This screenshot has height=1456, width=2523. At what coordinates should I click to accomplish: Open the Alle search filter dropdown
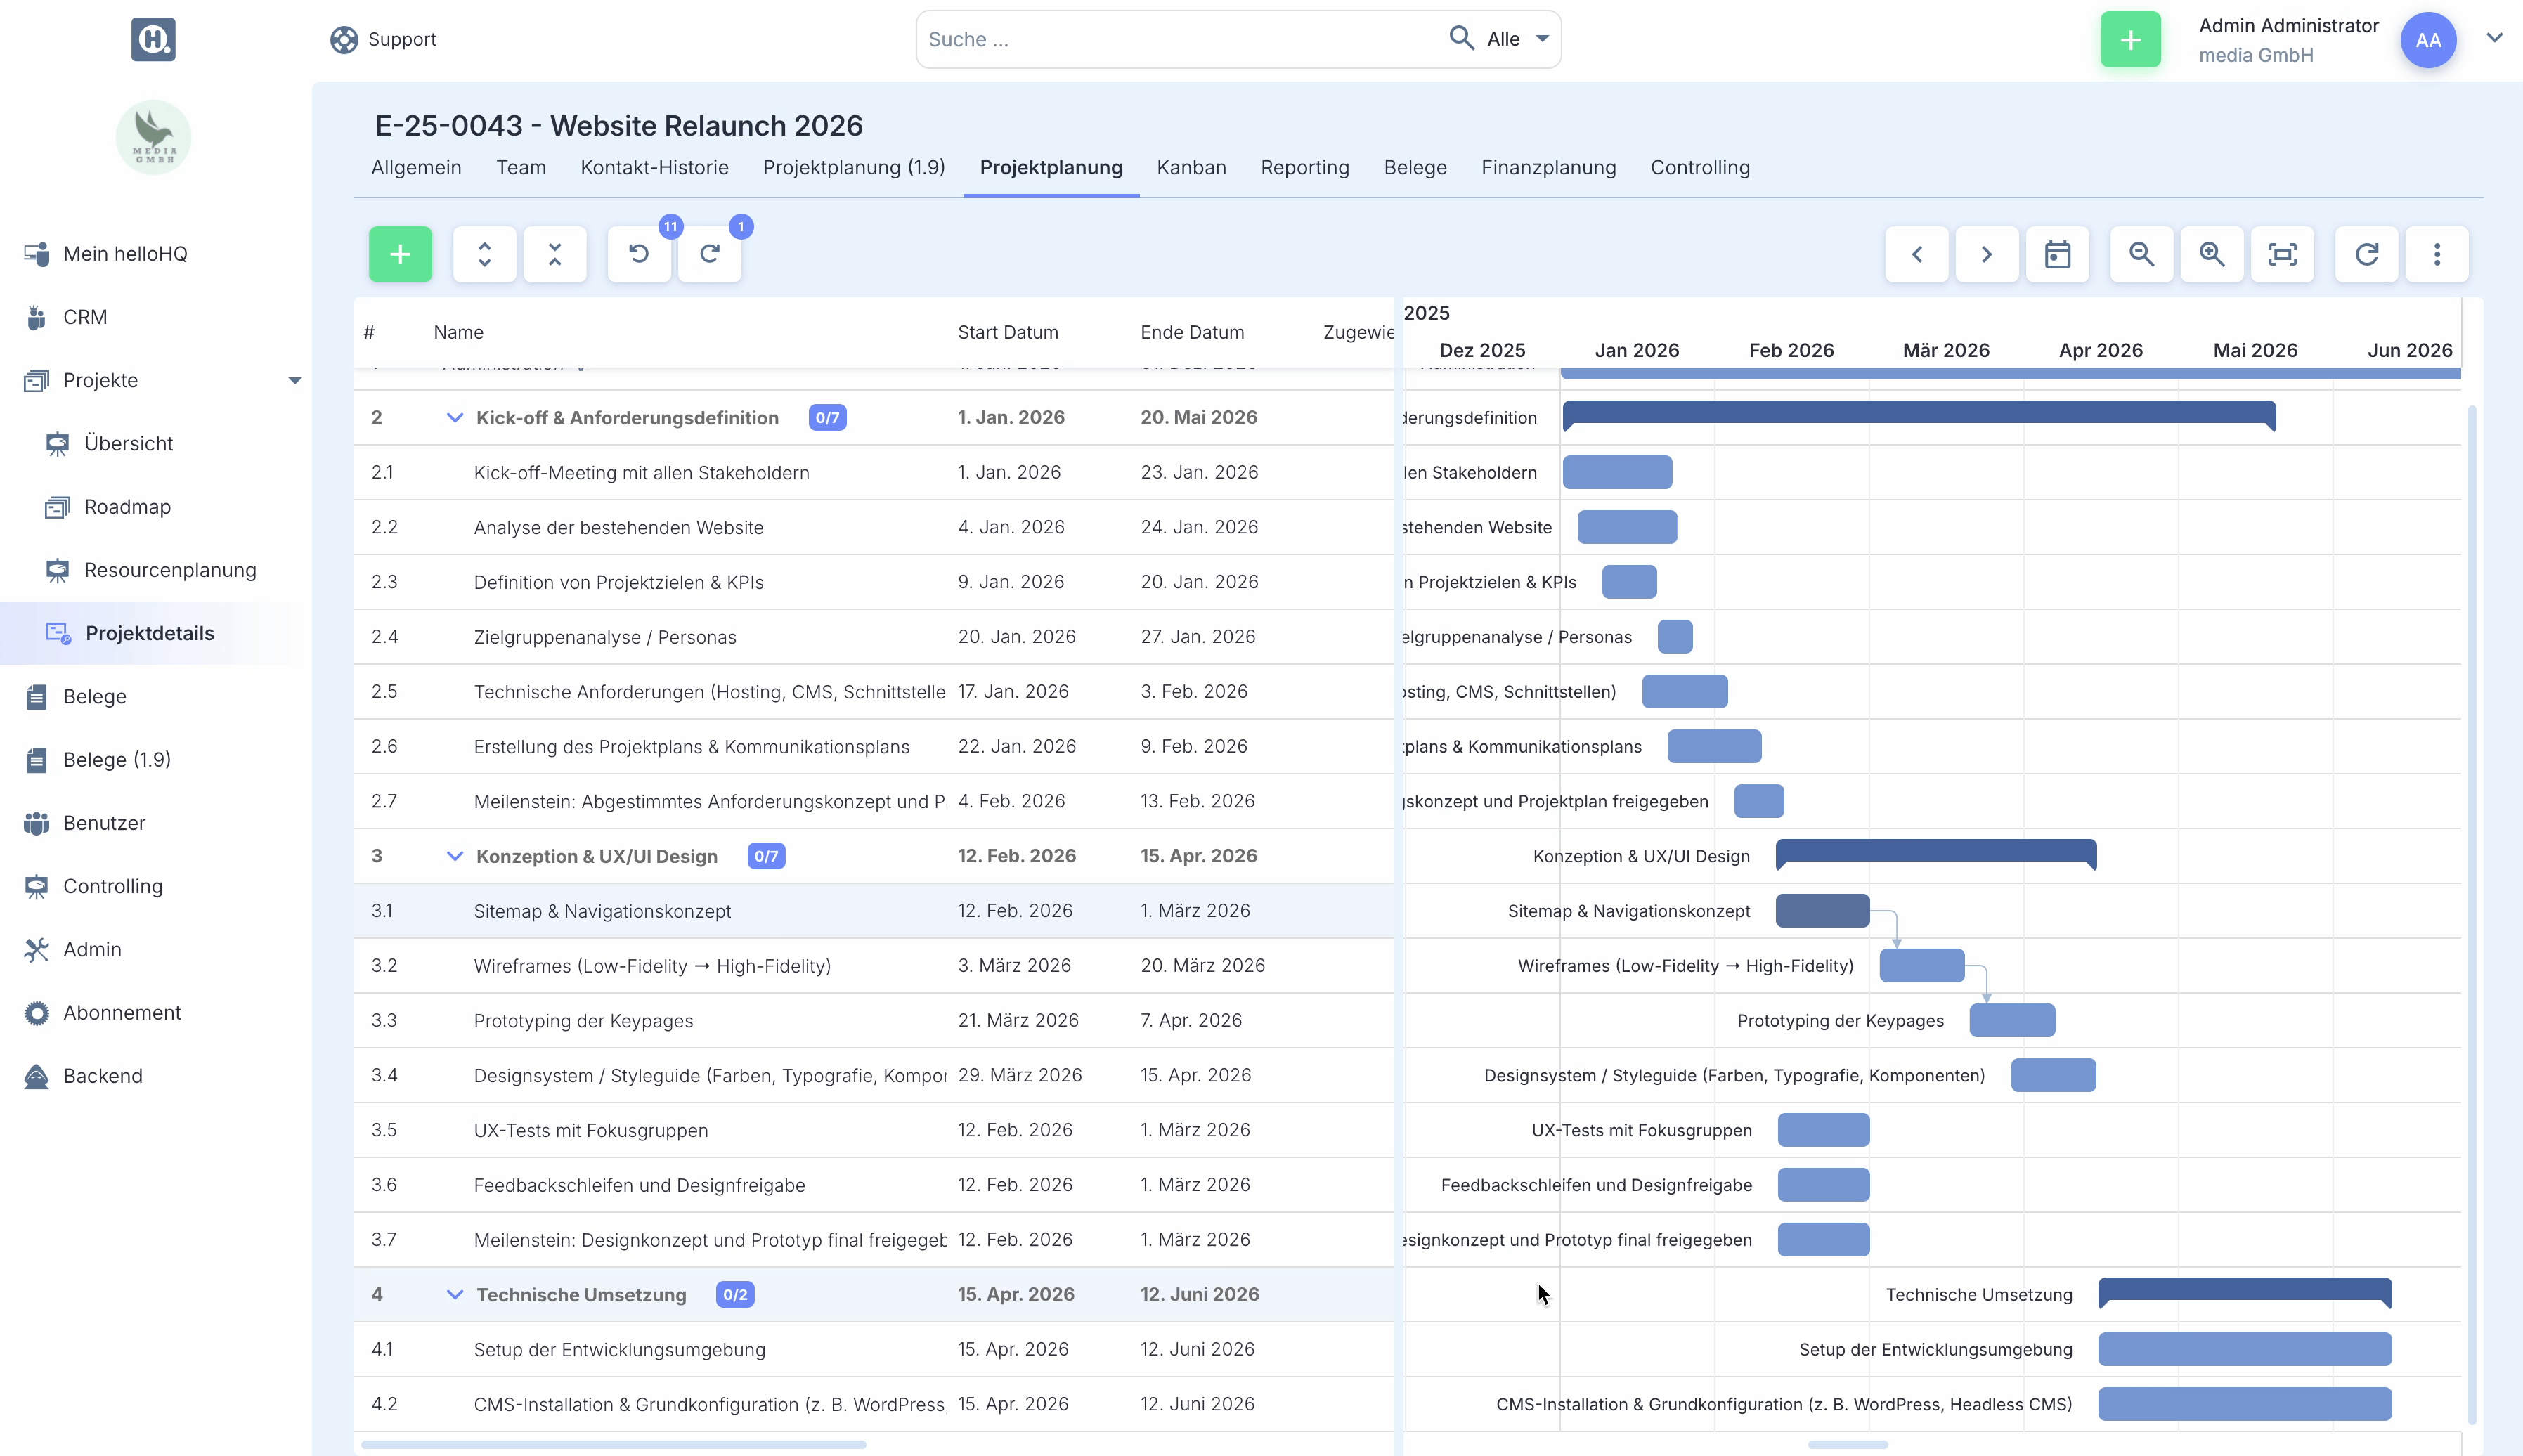(x=1518, y=39)
